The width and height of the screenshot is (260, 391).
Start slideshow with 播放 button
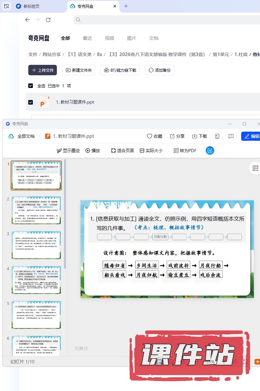(x=88, y=151)
